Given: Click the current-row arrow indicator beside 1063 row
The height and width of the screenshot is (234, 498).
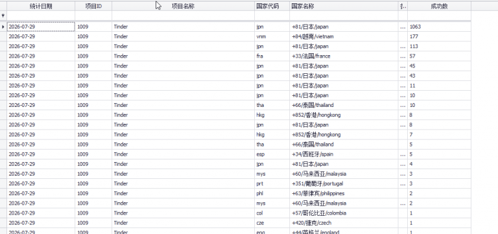Looking at the screenshot, I should click(3, 27).
